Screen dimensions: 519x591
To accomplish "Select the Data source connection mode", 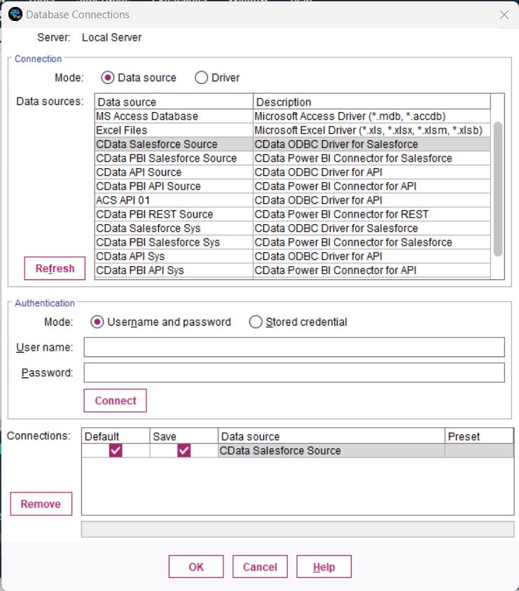I will [x=108, y=78].
